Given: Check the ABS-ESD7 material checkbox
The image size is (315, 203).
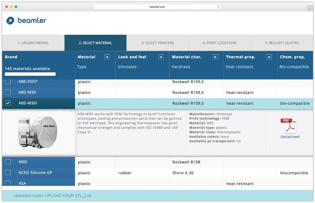Looking at the screenshot, I should coord(8,81).
